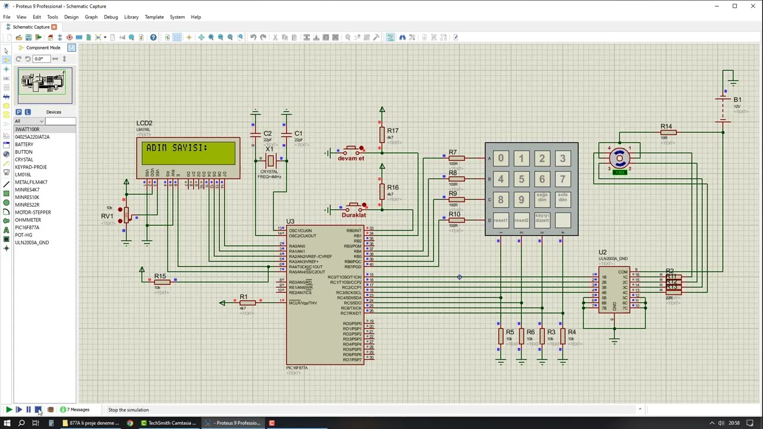Click the Redraw display refresh icon
Viewport: 763px width, 429px height.
pyautogui.click(x=168, y=38)
